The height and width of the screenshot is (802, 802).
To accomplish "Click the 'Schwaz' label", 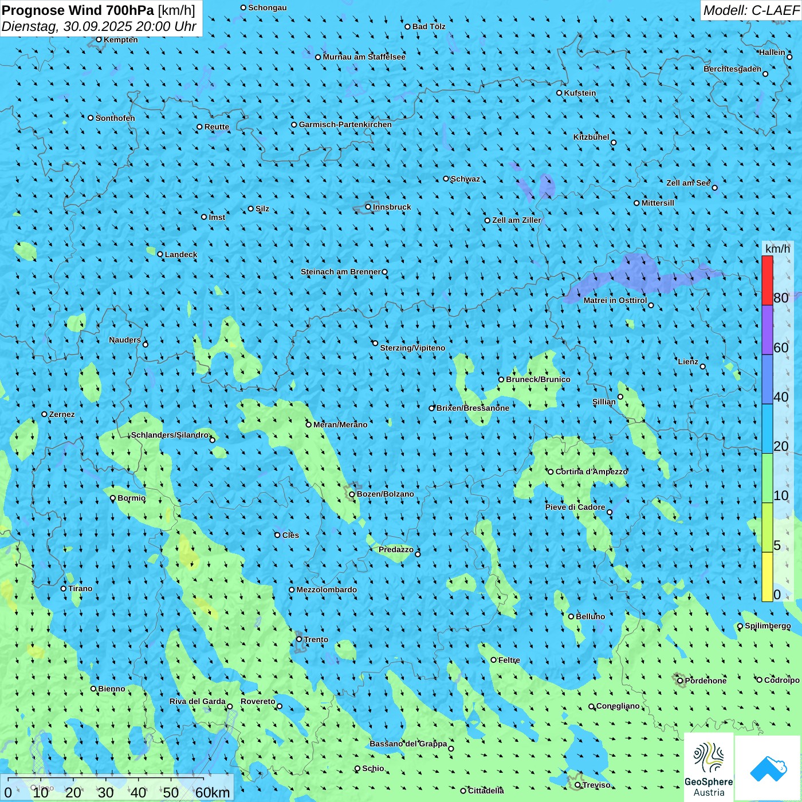I will click(x=465, y=179).
